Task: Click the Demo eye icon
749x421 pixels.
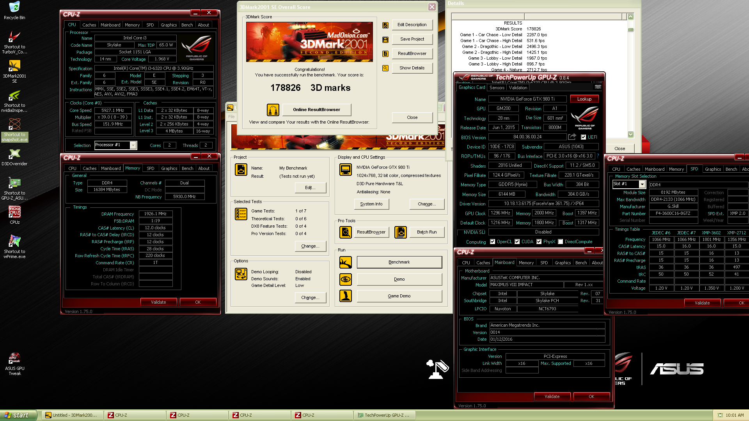Action: pyautogui.click(x=346, y=279)
